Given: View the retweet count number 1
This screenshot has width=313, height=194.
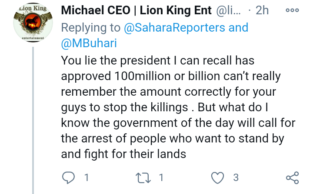Looking at the screenshot, I should (x=161, y=178).
